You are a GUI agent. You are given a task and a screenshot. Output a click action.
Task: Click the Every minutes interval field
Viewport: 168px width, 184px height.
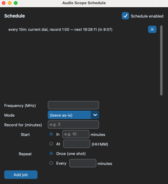point(83,163)
